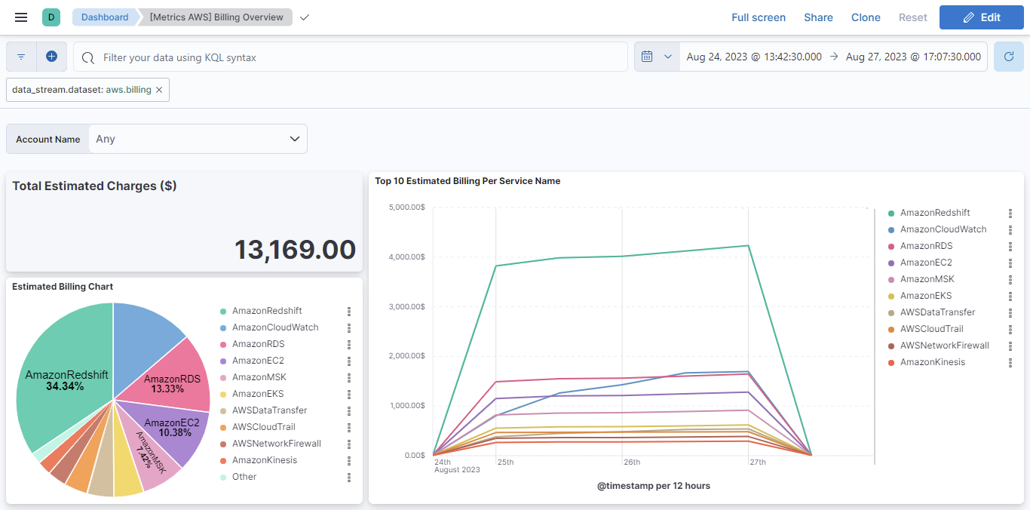Click the Clone link in the top bar

click(866, 17)
